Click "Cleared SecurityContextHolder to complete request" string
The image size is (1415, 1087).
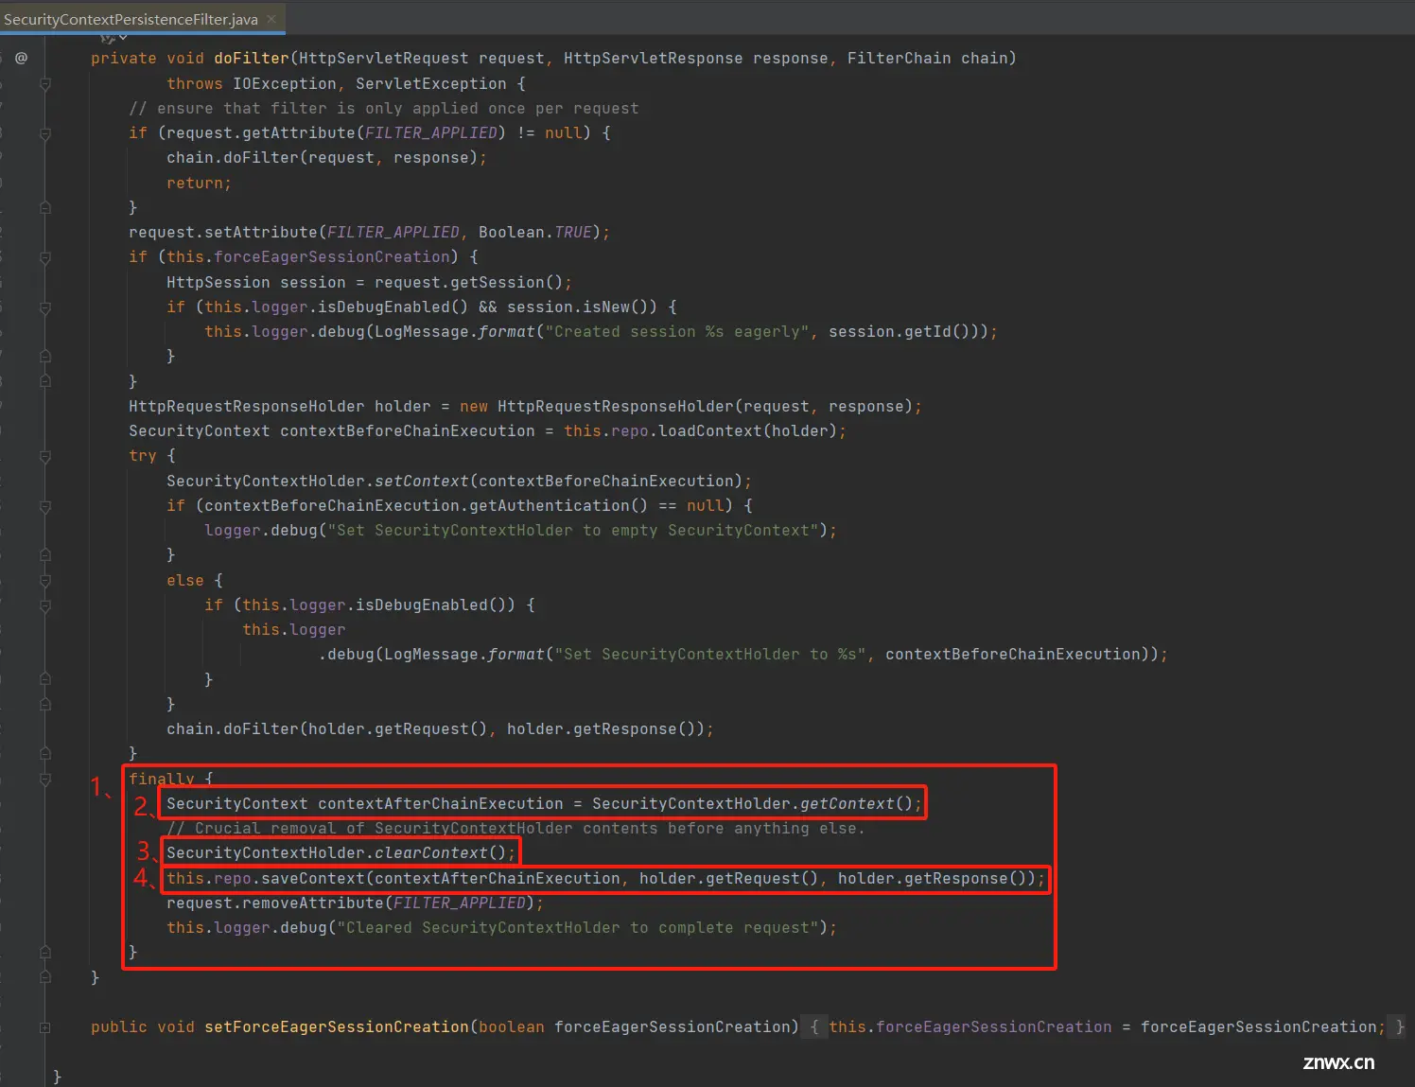click(x=578, y=928)
